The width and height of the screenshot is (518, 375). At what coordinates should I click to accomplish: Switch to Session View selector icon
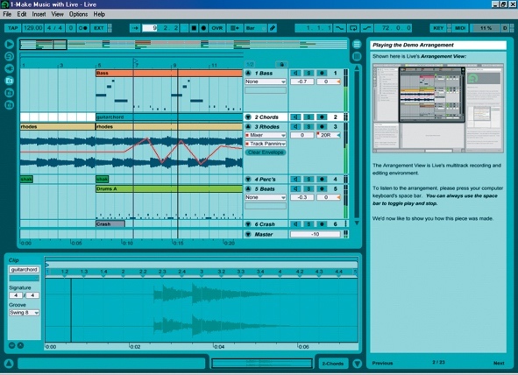coord(357,56)
